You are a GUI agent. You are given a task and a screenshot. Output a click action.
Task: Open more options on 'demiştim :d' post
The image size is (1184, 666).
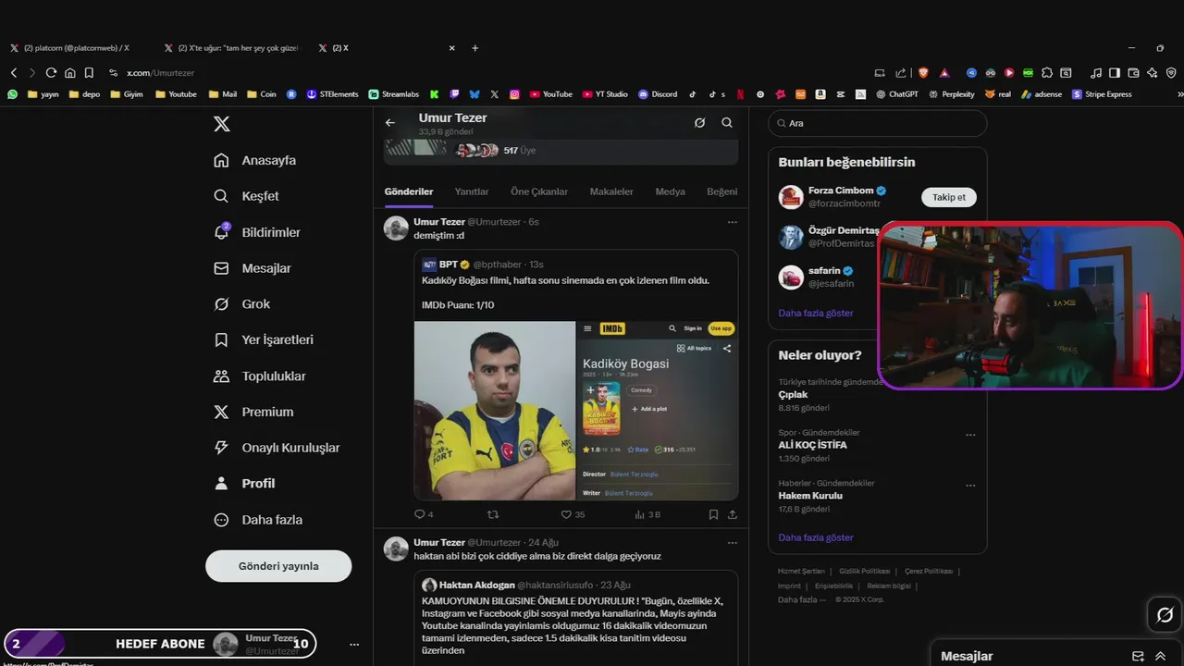coord(733,222)
